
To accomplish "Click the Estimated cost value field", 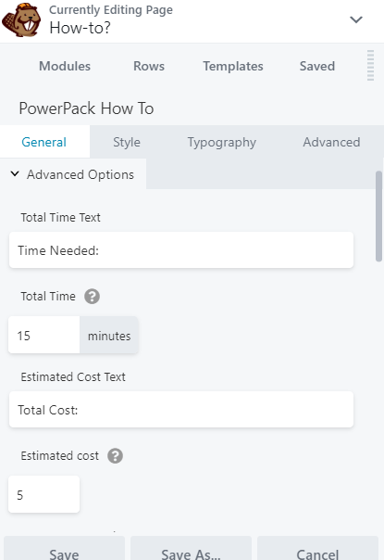I will coord(43,494).
